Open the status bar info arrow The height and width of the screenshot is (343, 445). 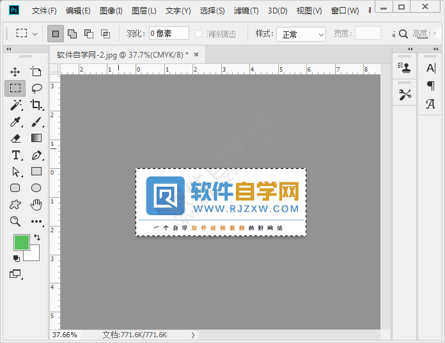(193, 335)
